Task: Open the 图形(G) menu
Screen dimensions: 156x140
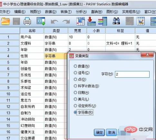Action: [112, 12]
